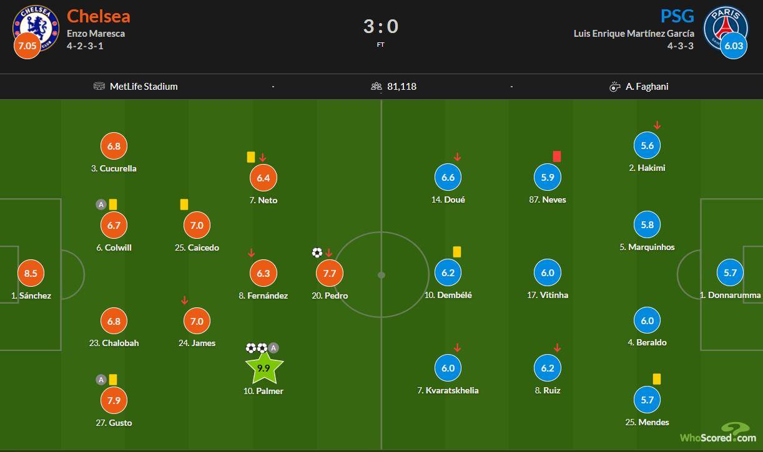763x452 pixels.
Task: Click the assist icon beside Gusto
Action: tap(101, 379)
